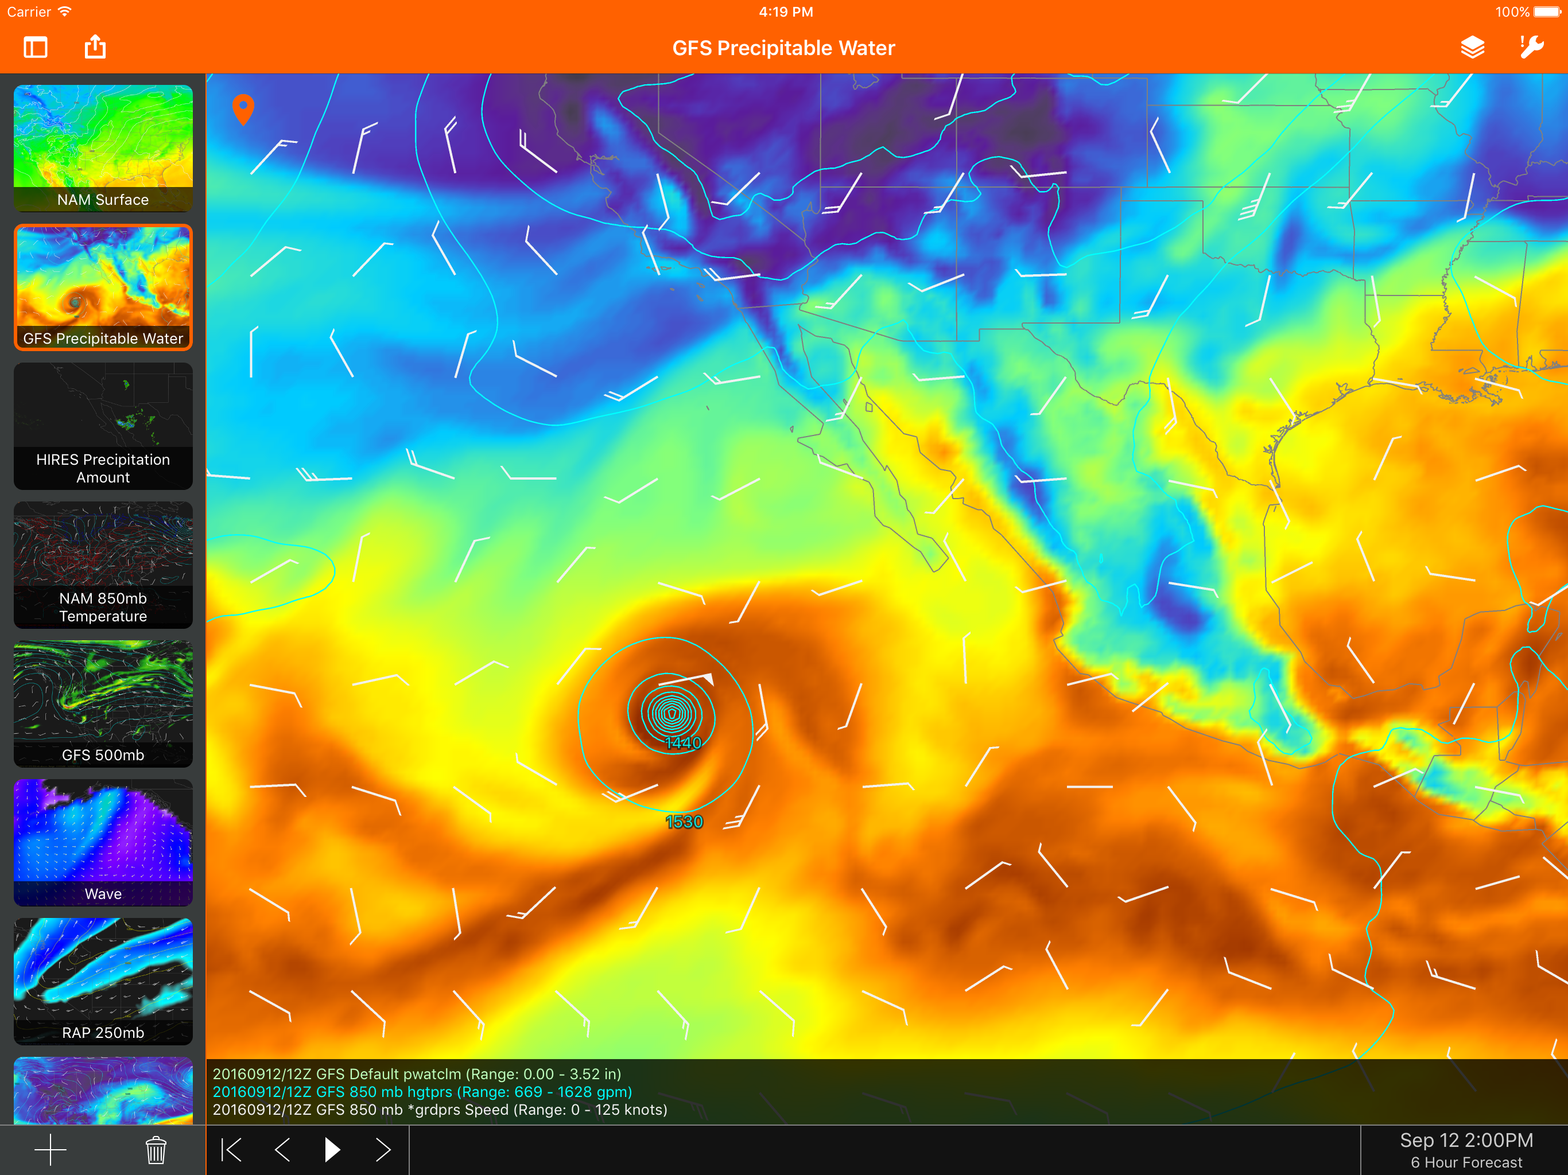Open the wrench settings icon
The width and height of the screenshot is (1568, 1175).
pos(1531,48)
